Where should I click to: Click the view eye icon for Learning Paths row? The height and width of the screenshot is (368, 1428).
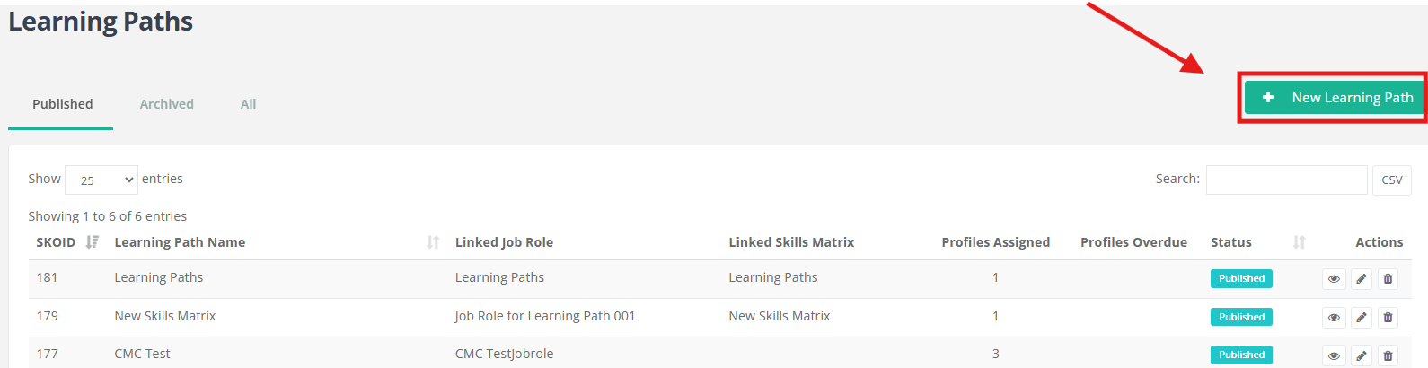(x=1334, y=278)
